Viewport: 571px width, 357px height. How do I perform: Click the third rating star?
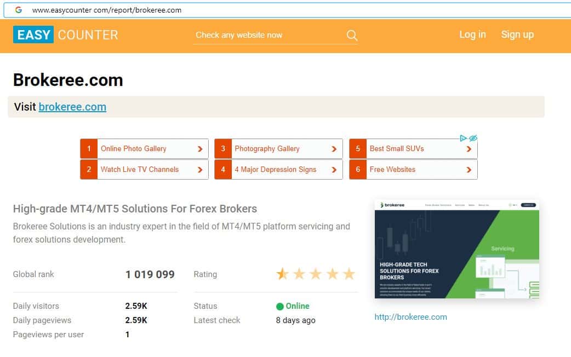coord(316,274)
